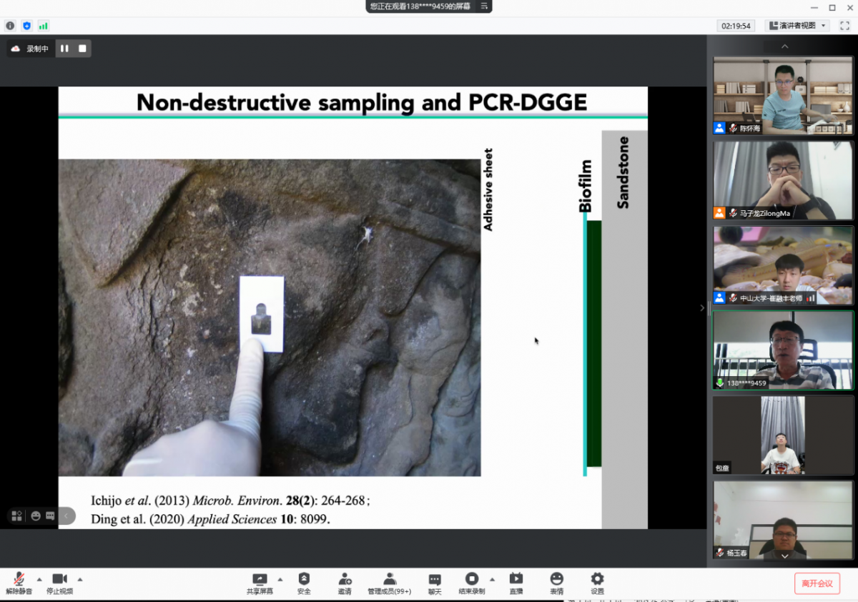Select the 马子龙ZilongMa participant video thumbnail

(783, 180)
